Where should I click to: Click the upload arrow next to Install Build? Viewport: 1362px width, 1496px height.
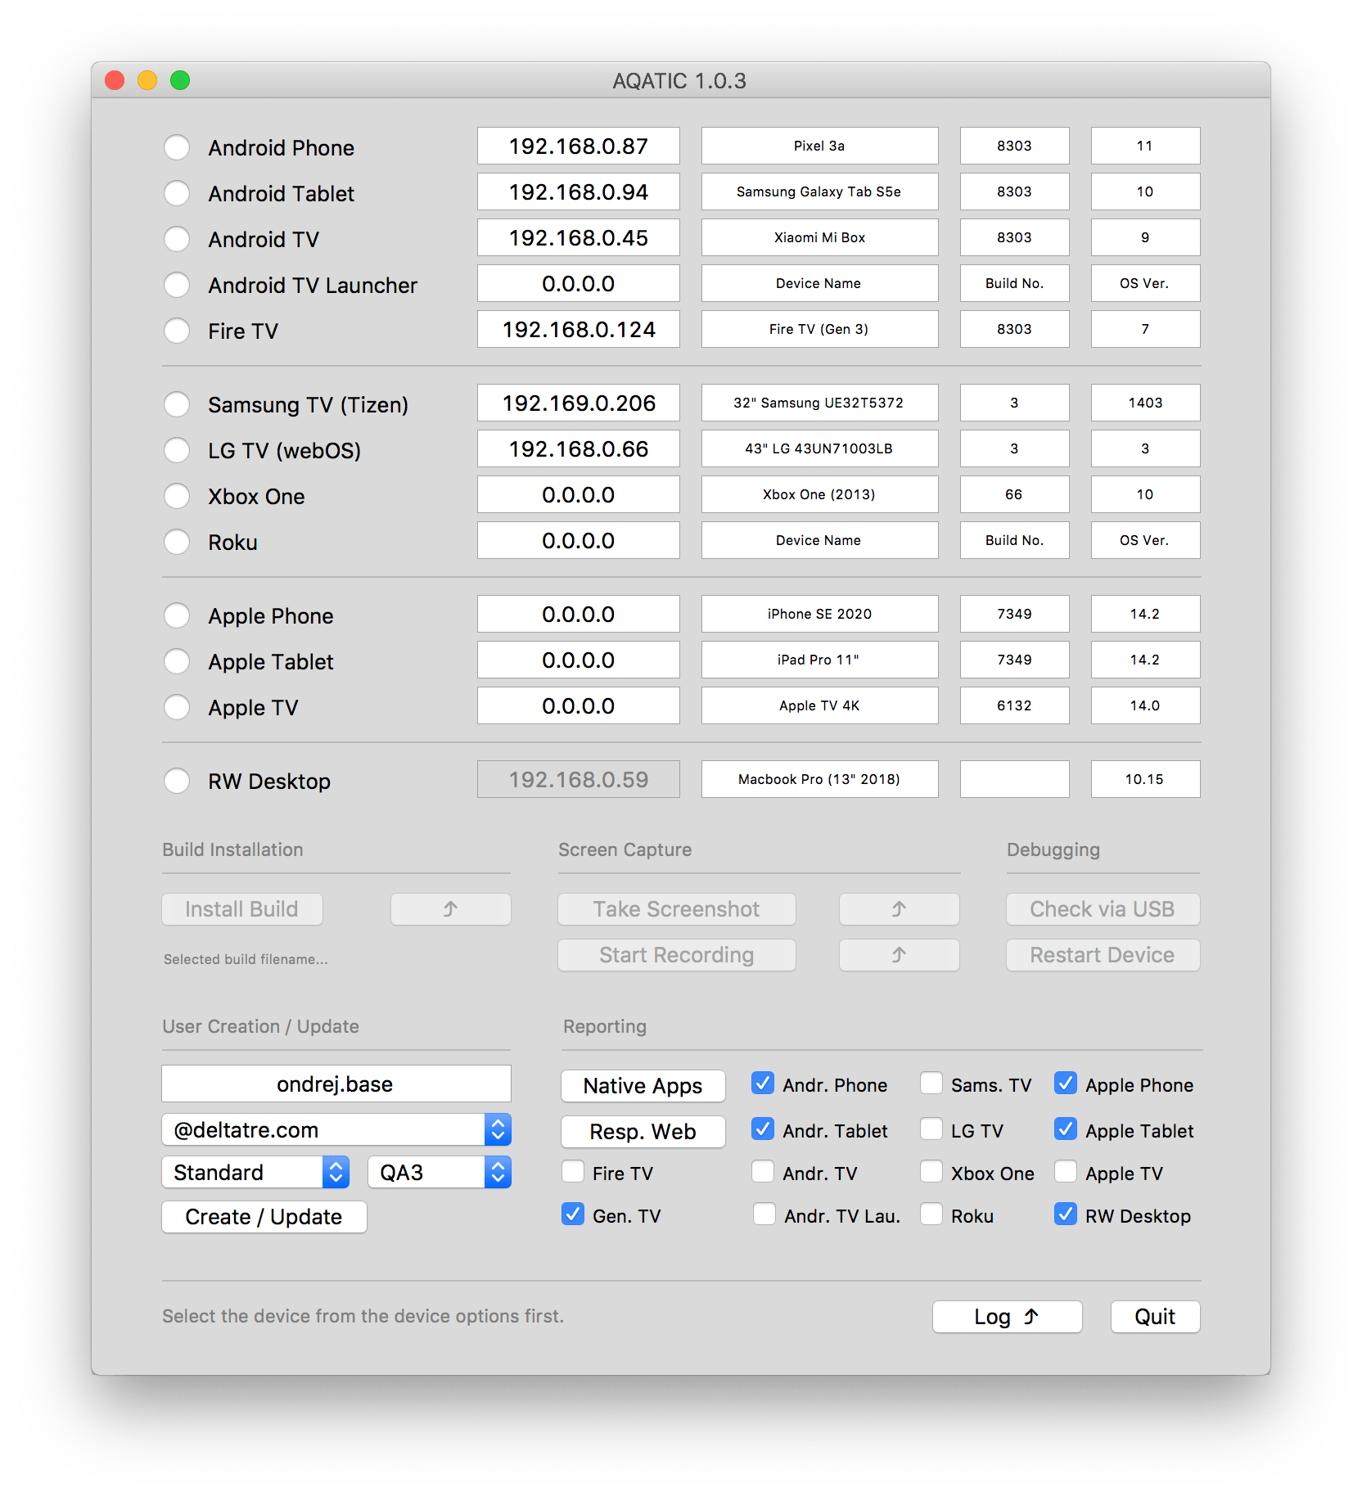pyautogui.click(x=450, y=909)
